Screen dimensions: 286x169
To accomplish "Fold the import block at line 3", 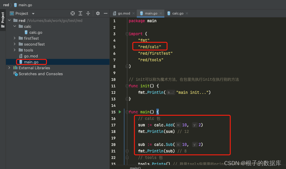I will 127,34.
